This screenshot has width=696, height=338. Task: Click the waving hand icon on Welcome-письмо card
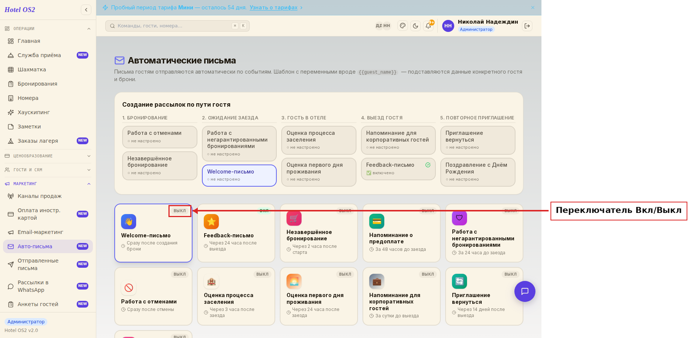[x=129, y=222]
